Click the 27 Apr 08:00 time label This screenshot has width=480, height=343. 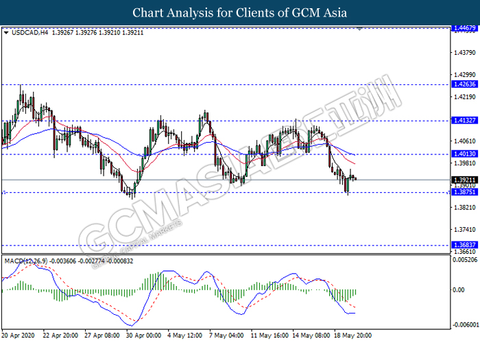102,335
